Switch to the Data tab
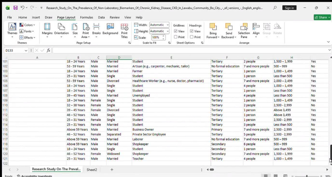 [101, 17]
